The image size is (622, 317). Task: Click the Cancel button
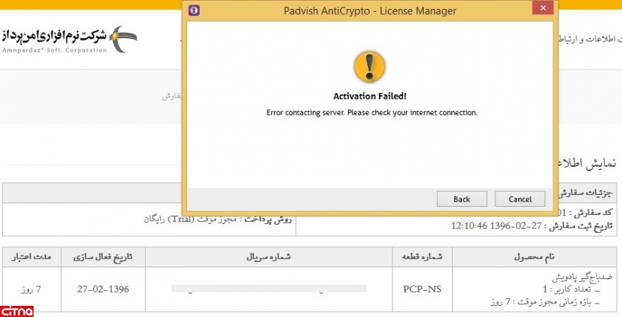(x=520, y=199)
